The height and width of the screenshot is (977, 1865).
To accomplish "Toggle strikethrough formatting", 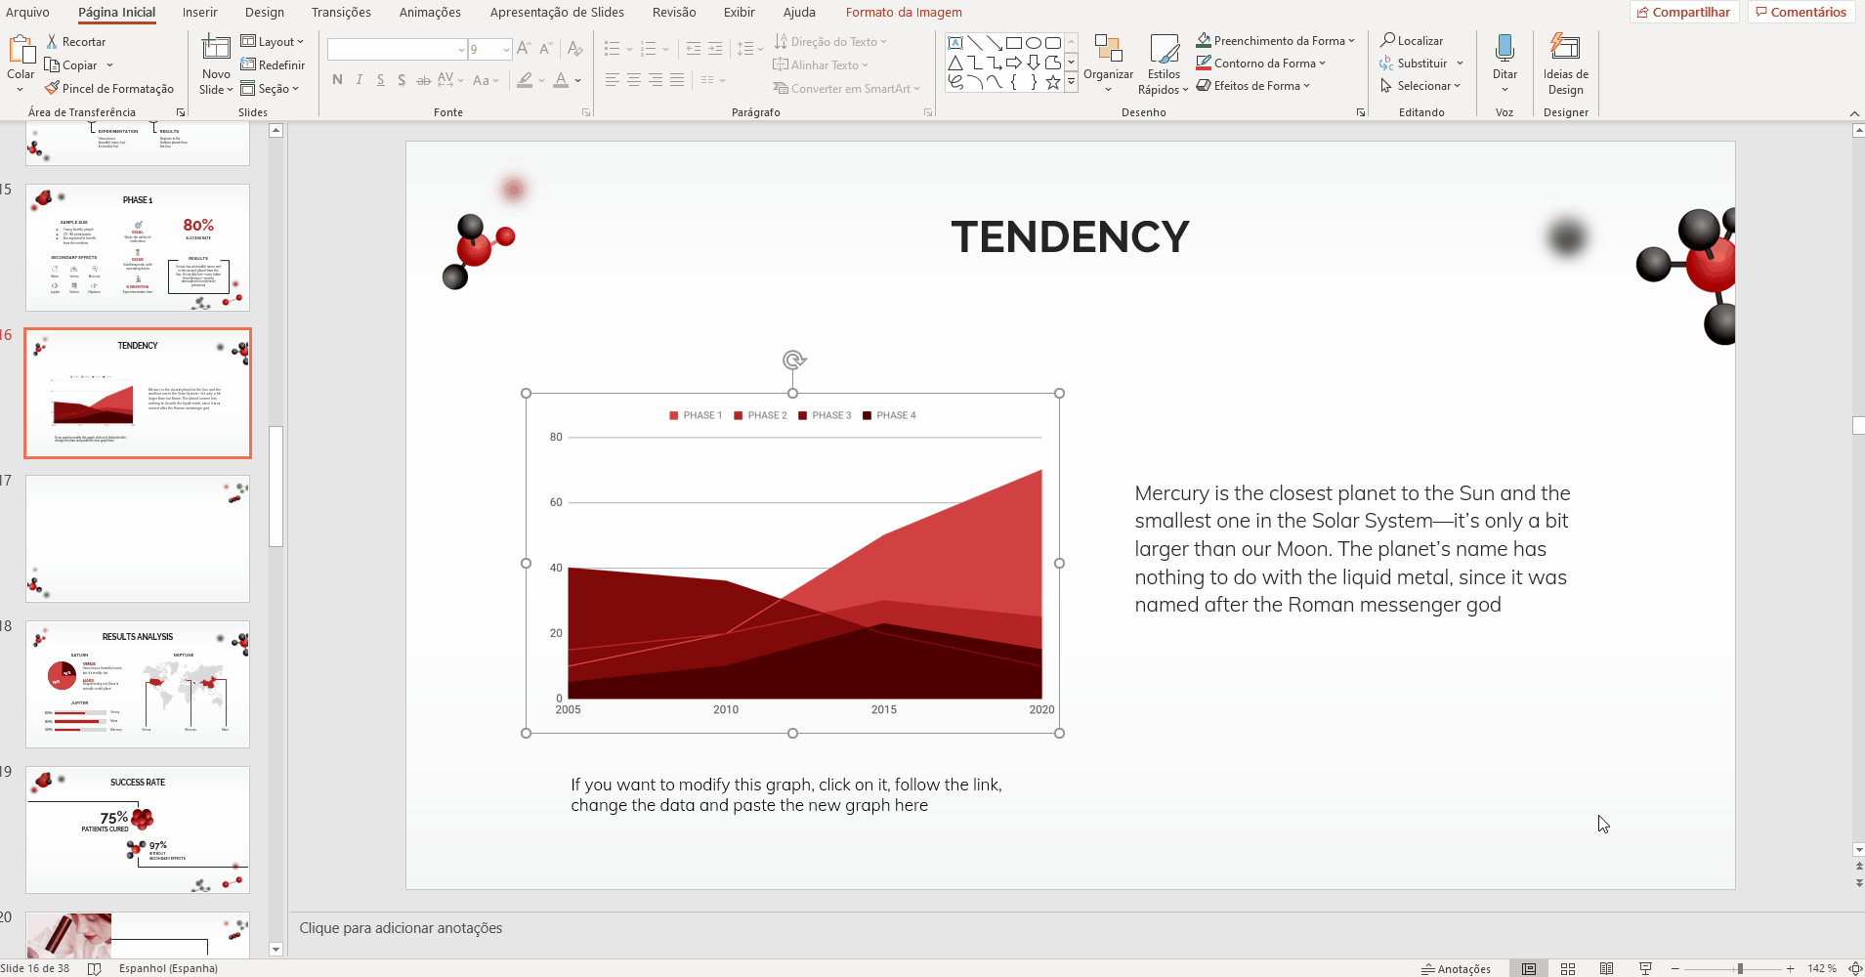I will (423, 80).
